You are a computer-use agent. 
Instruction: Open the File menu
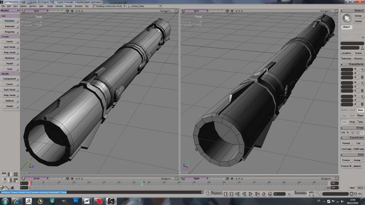(x=3, y=6)
